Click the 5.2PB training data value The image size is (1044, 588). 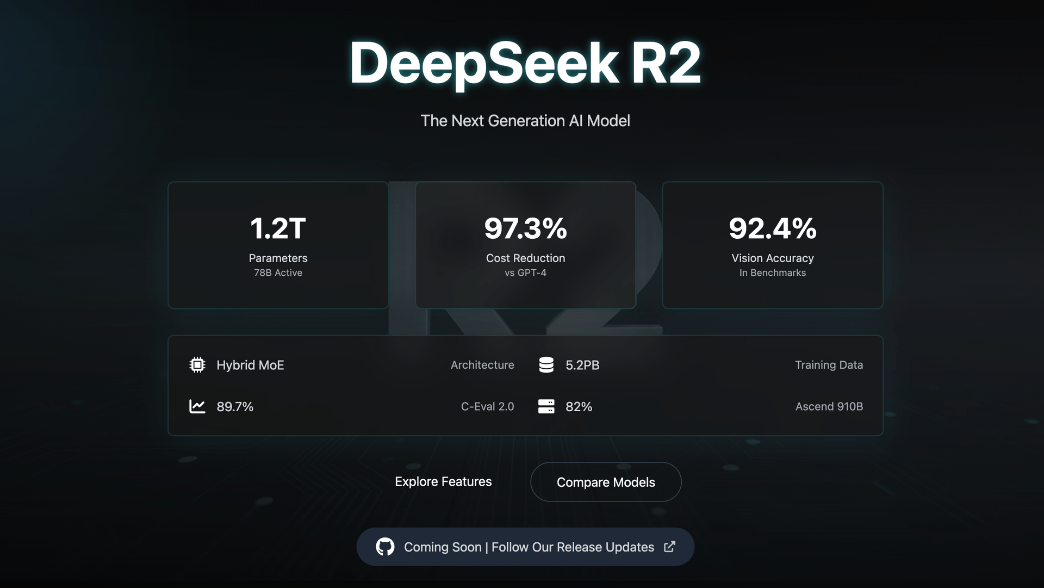582,365
